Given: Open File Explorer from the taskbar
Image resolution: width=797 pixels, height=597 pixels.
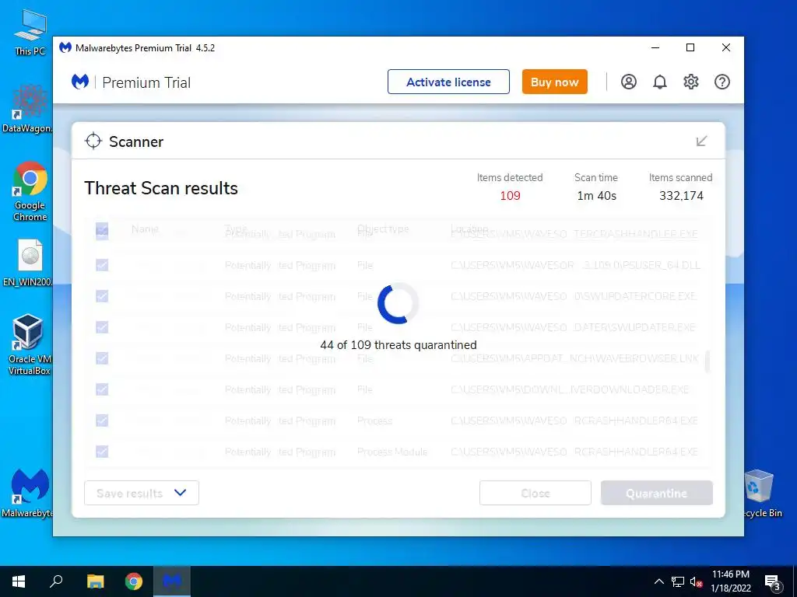Looking at the screenshot, I should [x=95, y=581].
